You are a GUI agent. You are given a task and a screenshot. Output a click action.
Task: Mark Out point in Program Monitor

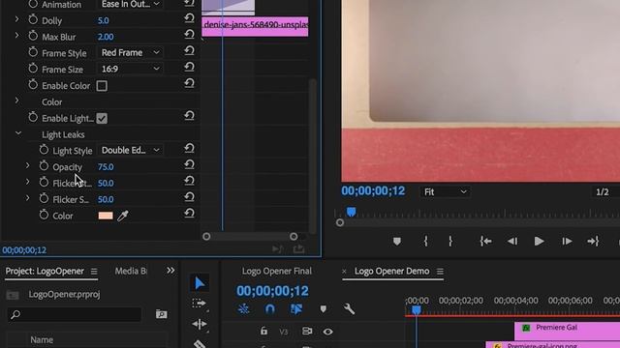pyautogui.click(x=450, y=241)
